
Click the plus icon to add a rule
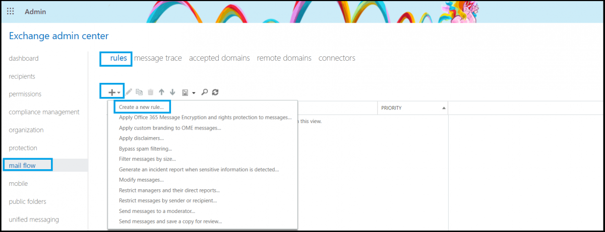pos(112,92)
